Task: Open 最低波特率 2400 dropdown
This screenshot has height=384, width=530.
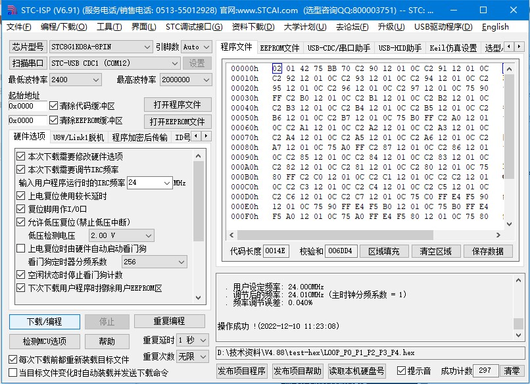Action: tap(75, 80)
